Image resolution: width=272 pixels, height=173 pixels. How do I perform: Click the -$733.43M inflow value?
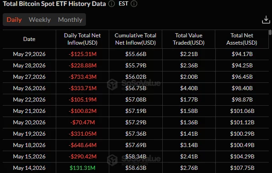82,77
